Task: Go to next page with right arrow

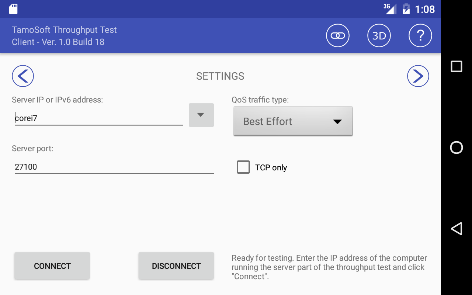Action: pyautogui.click(x=418, y=76)
